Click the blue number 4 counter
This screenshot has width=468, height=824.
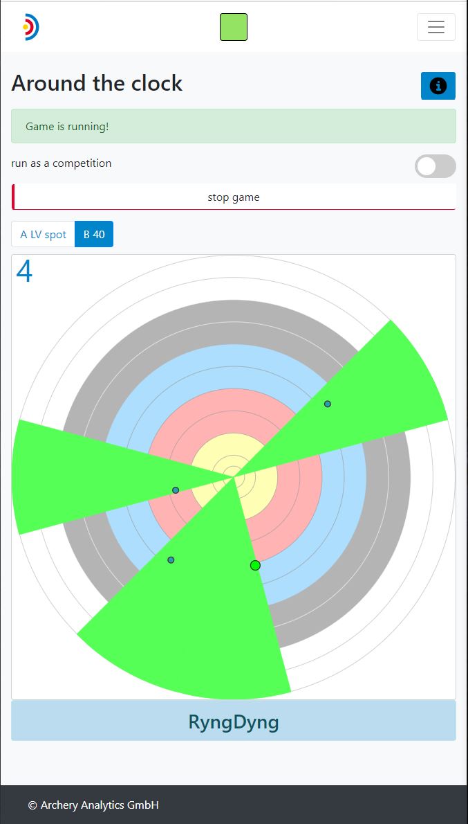tap(24, 271)
